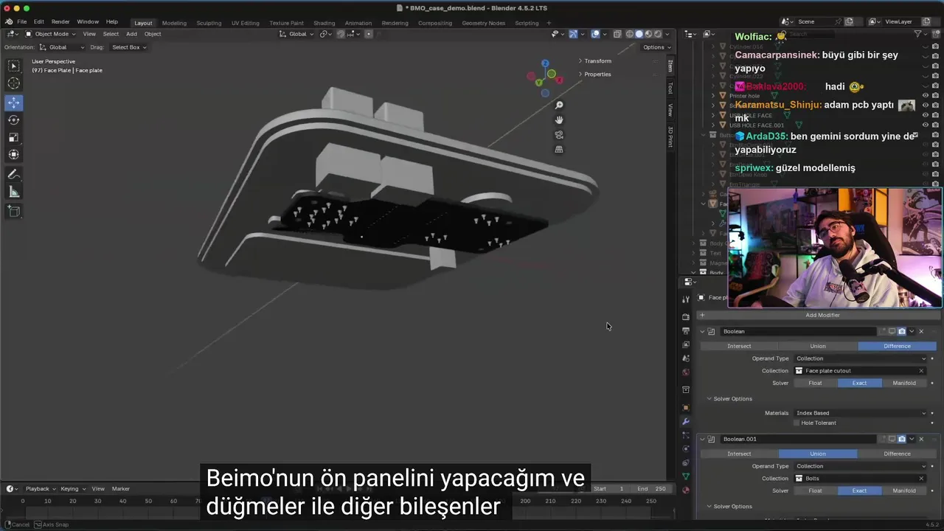Click the viewport pan hand icon
This screenshot has height=531, width=944.
[559, 120]
